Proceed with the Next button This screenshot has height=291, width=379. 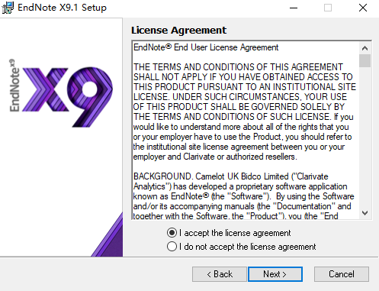click(275, 274)
